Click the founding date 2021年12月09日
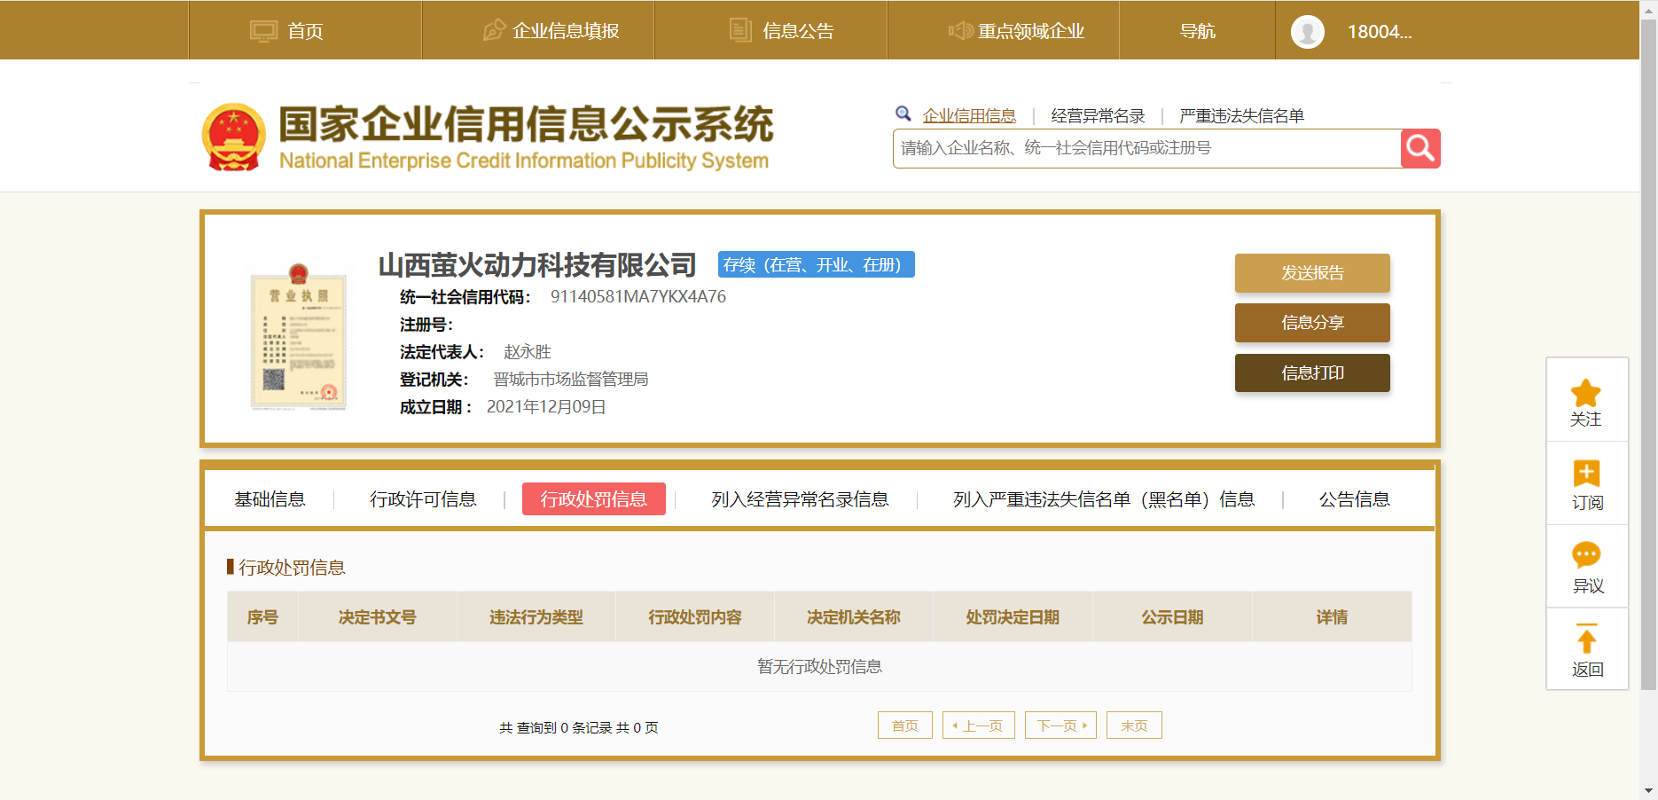The width and height of the screenshot is (1658, 800). [x=546, y=407]
